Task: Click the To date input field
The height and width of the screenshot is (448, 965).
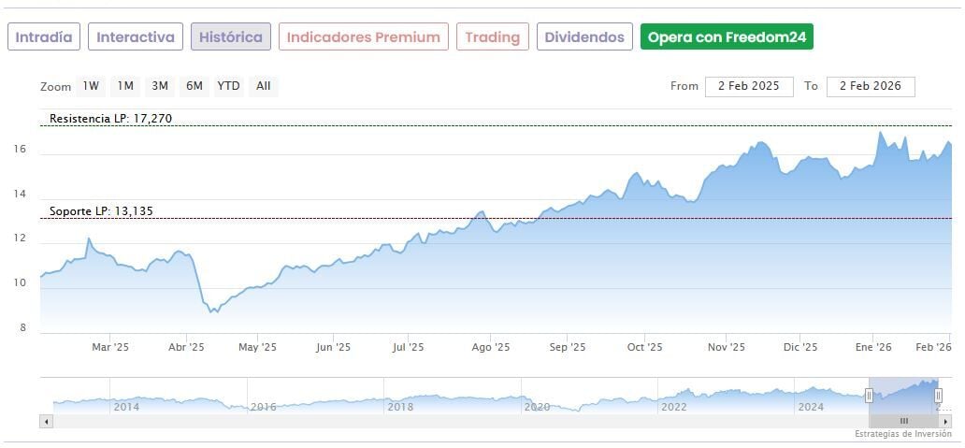Action: click(x=871, y=86)
